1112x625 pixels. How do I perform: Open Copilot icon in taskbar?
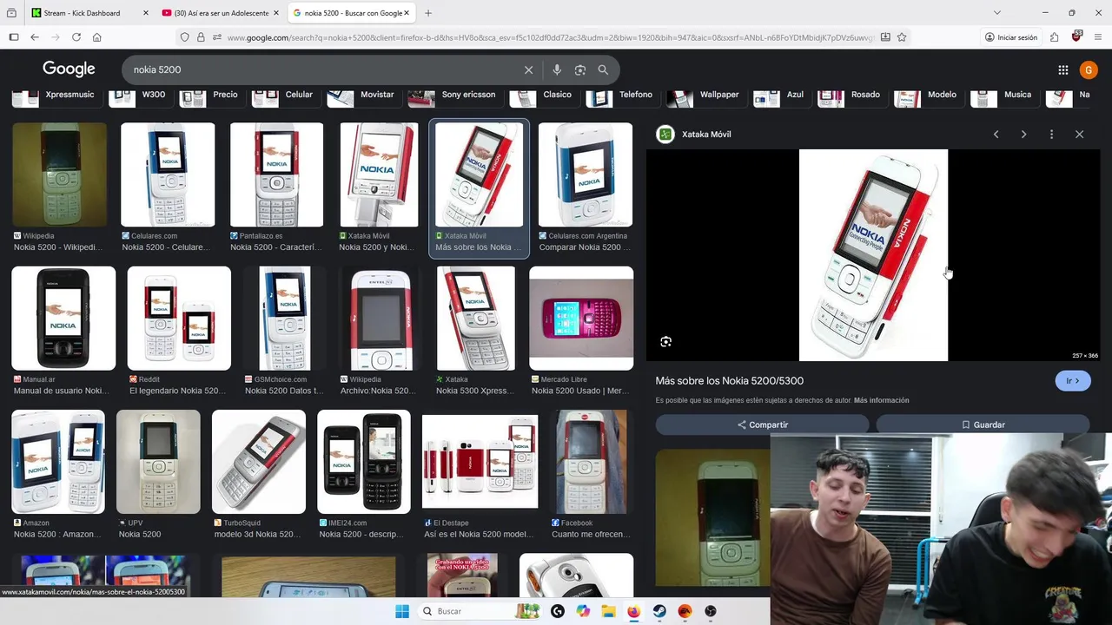pyautogui.click(x=583, y=611)
